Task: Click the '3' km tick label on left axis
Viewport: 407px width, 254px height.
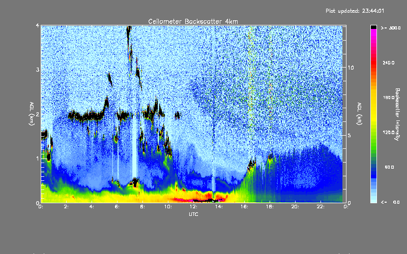Action: coord(38,70)
